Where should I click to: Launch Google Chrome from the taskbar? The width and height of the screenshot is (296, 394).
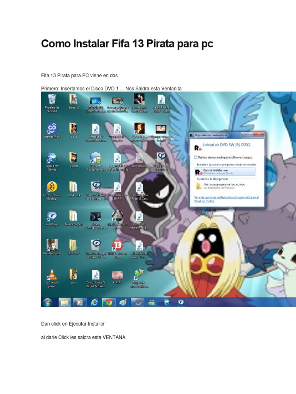pyautogui.click(x=109, y=302)
